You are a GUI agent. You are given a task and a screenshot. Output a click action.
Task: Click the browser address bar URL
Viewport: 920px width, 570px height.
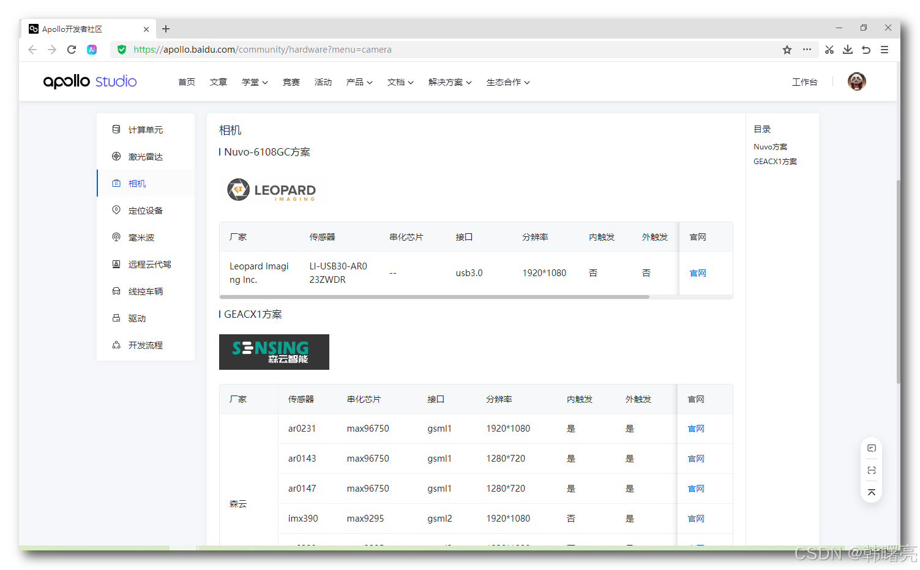click(x=263, y=50)
